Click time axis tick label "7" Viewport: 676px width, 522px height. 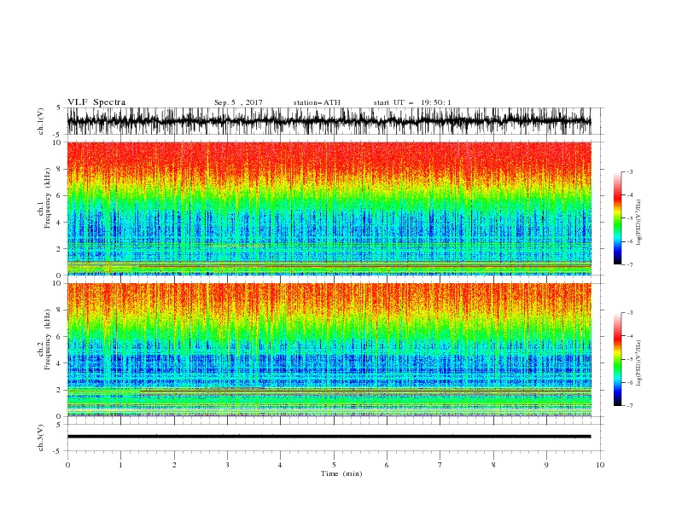point(440,465)
